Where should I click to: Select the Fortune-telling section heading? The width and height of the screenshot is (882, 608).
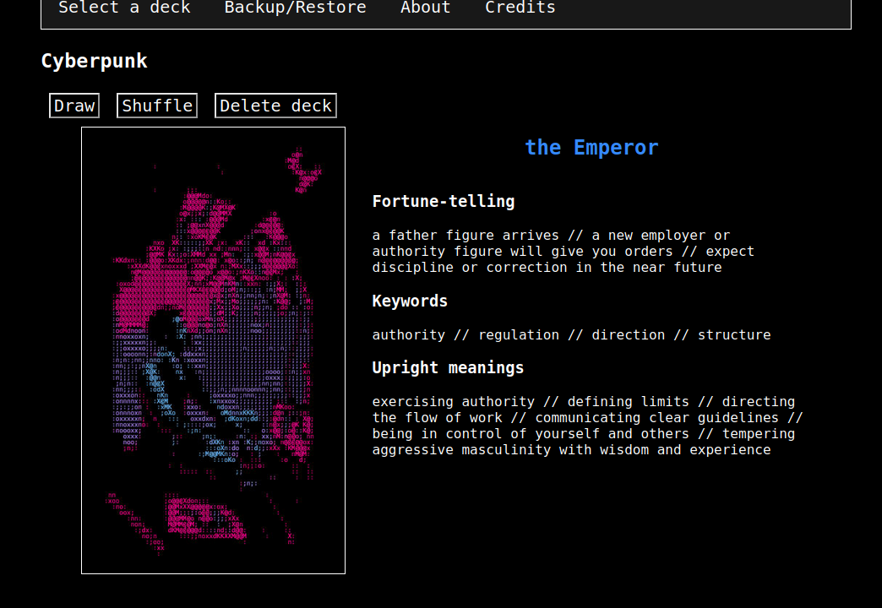(443, 201)
